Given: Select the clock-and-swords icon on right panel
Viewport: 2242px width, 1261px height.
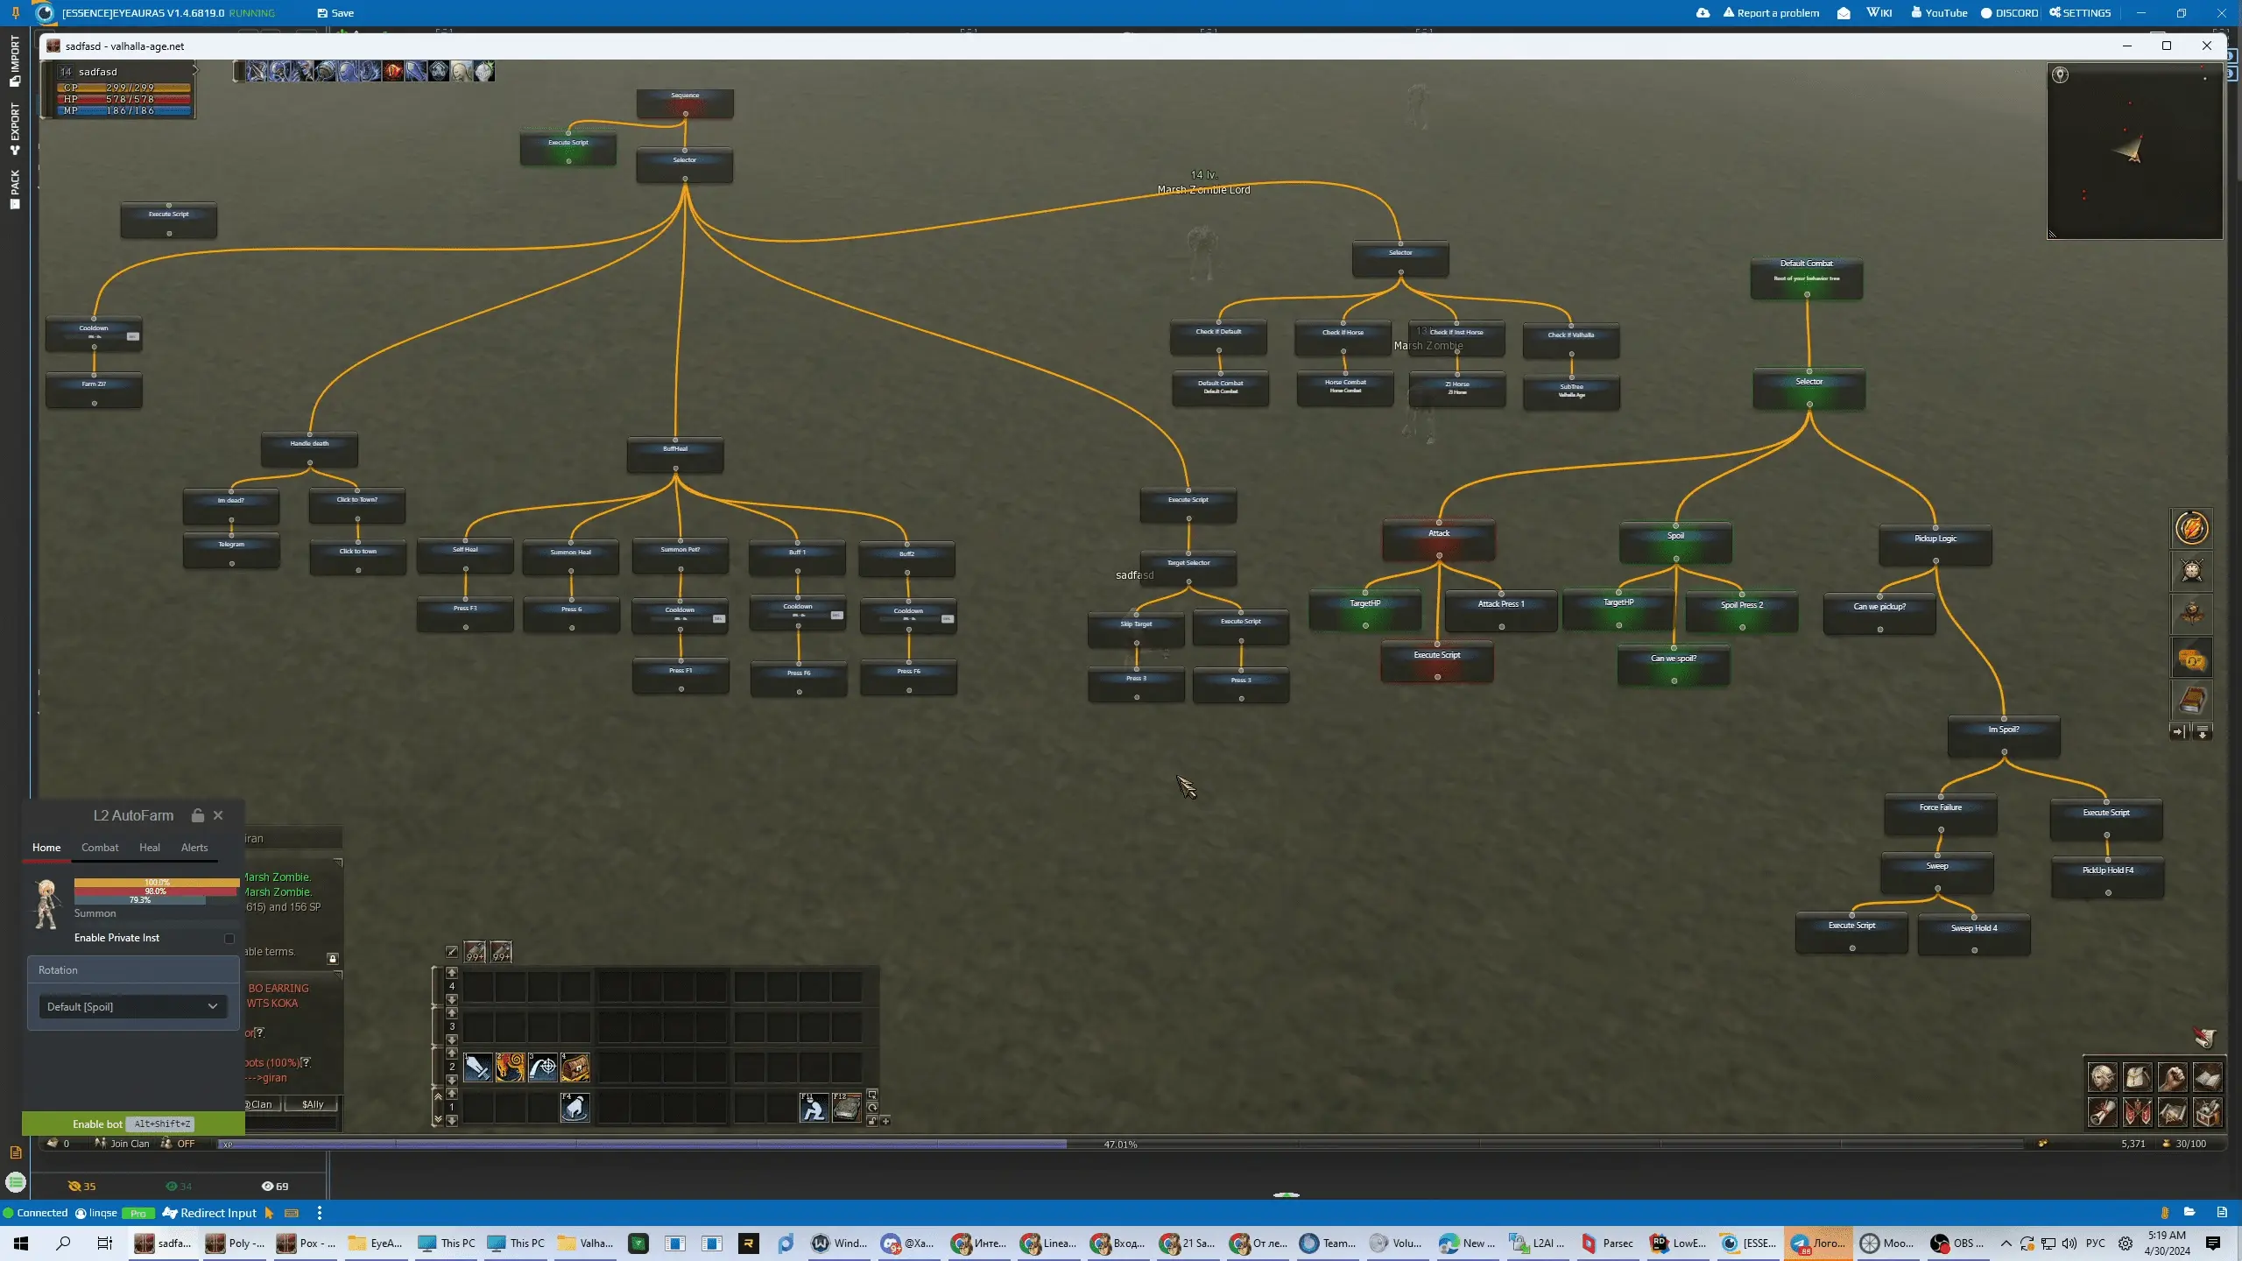Looking at the screenshot, I should [2192, 570].
